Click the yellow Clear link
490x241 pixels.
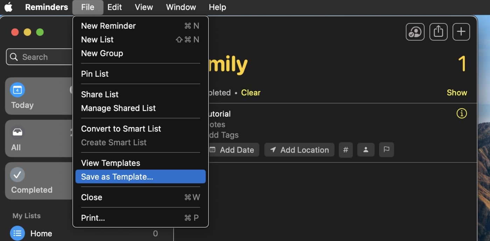click(x=251, y=93)
